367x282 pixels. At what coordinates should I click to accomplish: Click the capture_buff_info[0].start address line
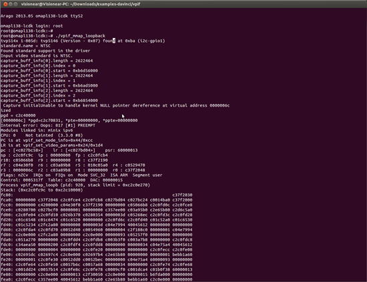(49, 71)
